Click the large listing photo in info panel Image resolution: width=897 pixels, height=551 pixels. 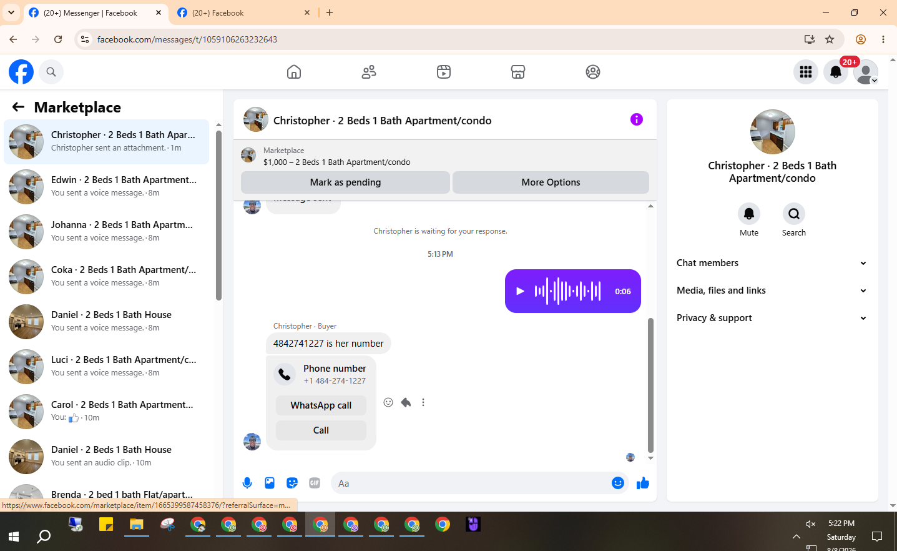773,132
